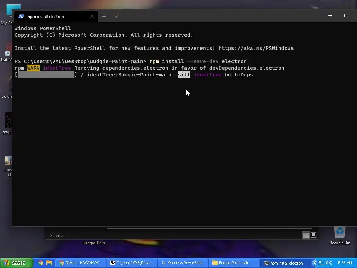Image resolution: width=357 pixels, height=268 pixels.
Task: Switch File Explorer to details view
Action: (306, 235)
